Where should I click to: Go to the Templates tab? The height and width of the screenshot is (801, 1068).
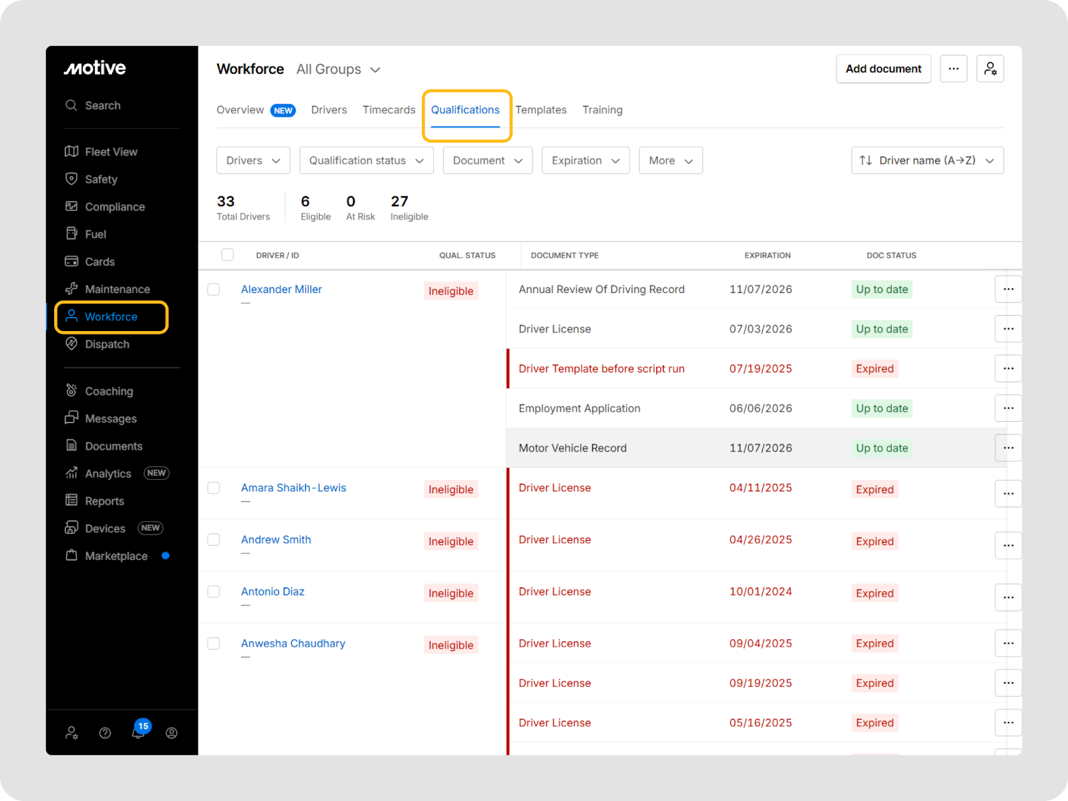541,109
